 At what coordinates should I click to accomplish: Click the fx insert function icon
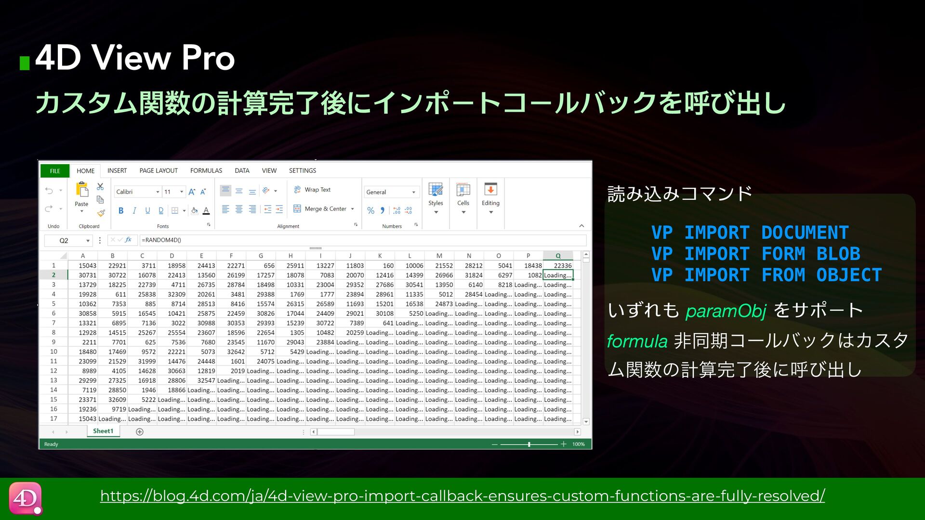[x=129, y=240]
